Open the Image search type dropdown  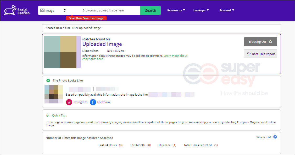click(53, 10)
